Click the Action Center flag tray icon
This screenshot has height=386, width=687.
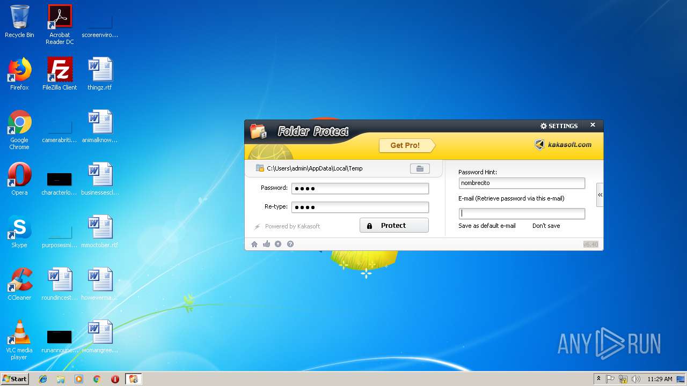pos(610,379)
